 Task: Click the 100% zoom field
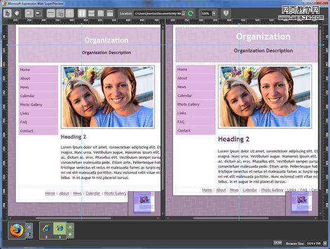pos(206,14)
